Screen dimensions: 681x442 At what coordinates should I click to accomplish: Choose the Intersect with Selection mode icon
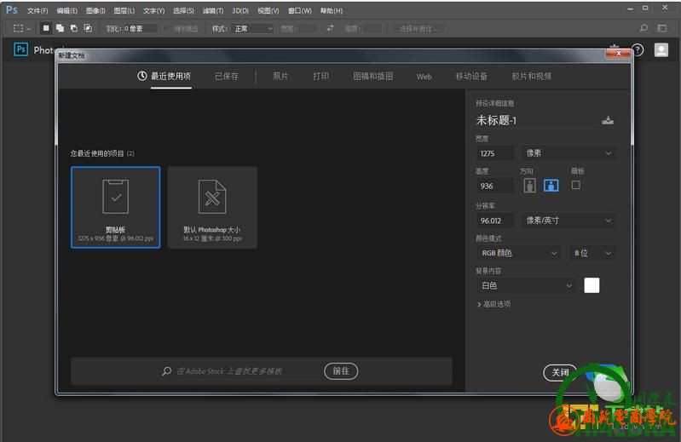(x=88, y=28)
